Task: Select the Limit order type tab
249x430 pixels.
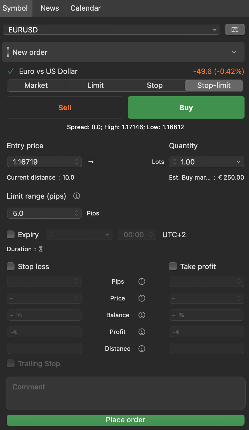Action: point(95,85)
